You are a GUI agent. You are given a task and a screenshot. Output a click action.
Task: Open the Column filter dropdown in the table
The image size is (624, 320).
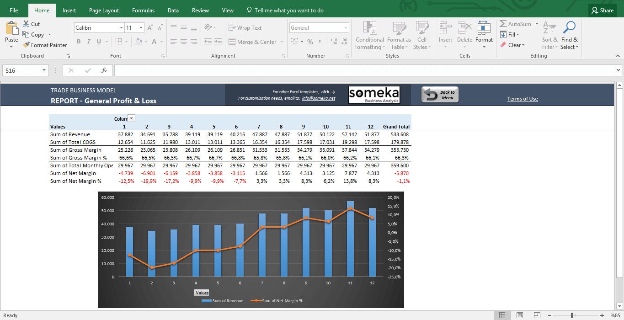pyautogui.click(x=130, y=118)
